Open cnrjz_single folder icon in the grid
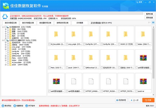The width and height of the screenshot is (156, 108). [x=74, y=34]
